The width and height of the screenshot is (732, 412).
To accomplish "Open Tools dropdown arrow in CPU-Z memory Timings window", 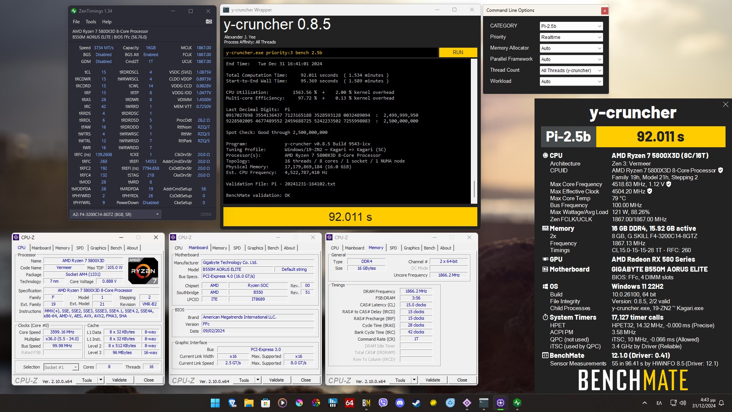I will point(414,380).
